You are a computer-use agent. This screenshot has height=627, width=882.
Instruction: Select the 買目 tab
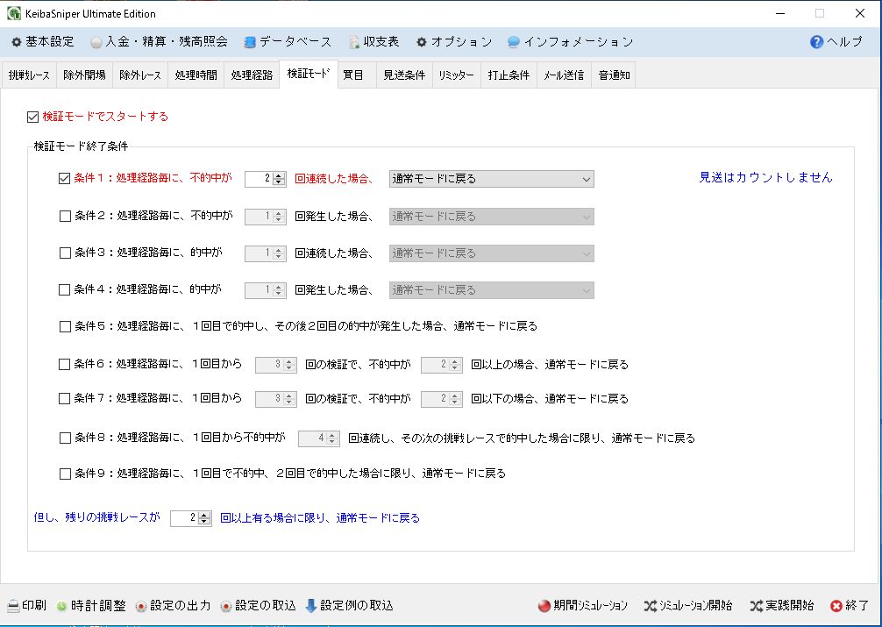(357, 75)
